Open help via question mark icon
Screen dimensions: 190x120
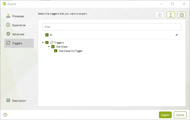[x=5, y=115]
